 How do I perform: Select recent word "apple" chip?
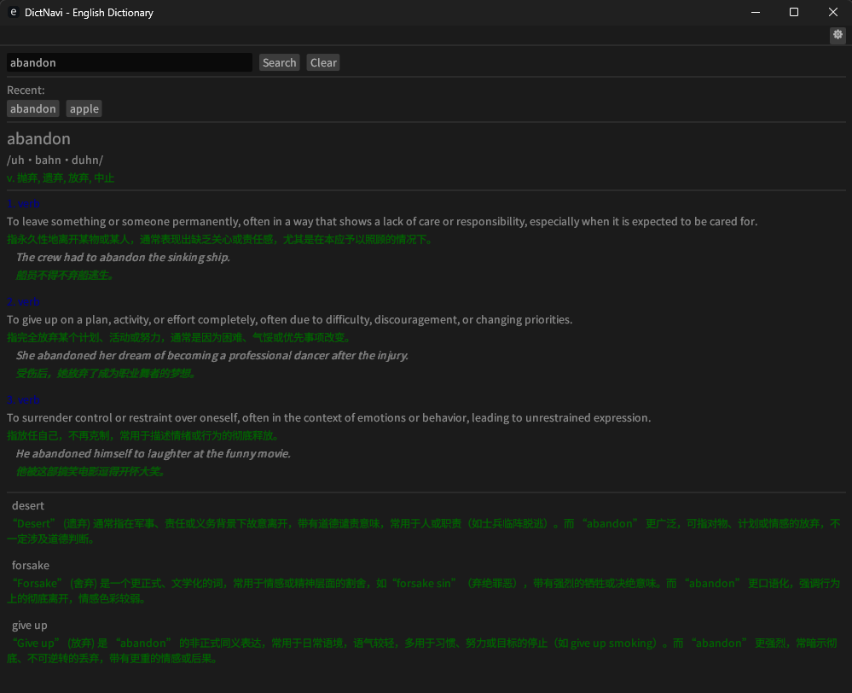[84, 108]
